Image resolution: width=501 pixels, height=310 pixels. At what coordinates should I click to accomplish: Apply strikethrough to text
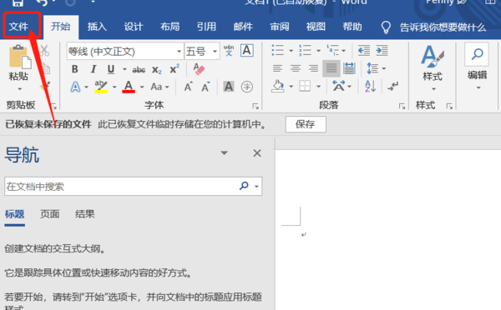click(x=139, y=69)
